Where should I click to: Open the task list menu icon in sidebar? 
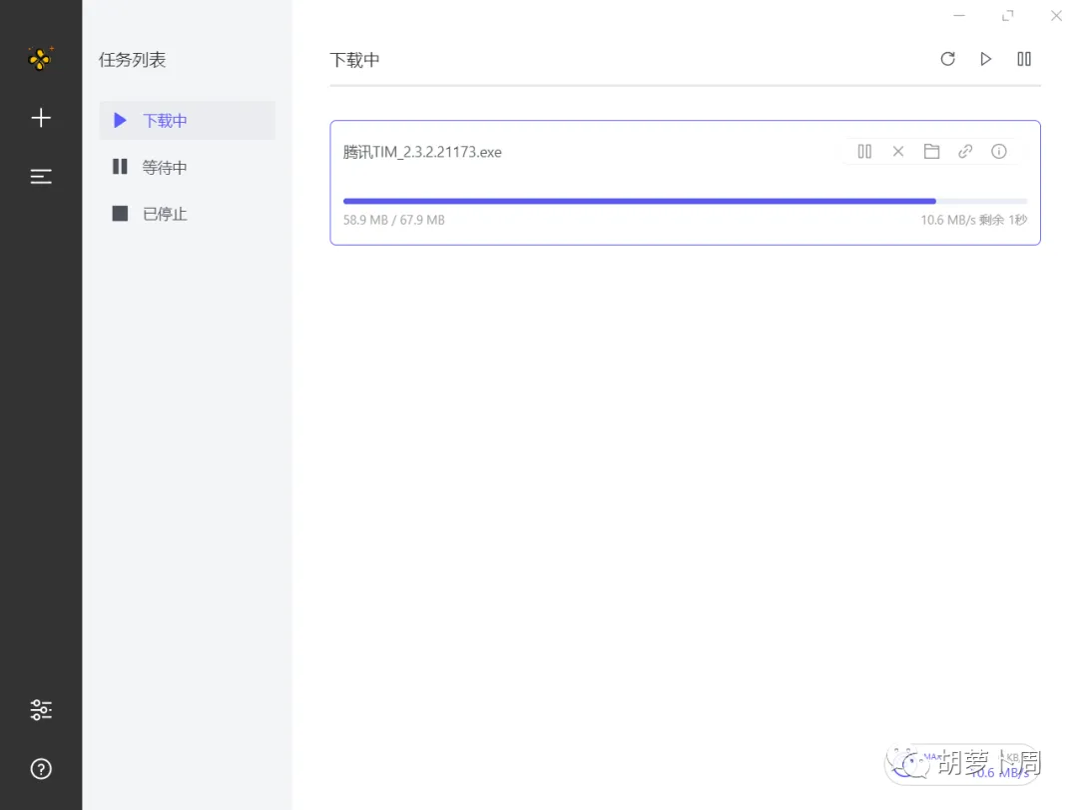(41, 177)
